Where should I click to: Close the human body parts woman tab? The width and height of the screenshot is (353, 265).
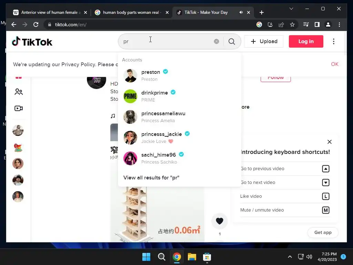coord(167,12)
